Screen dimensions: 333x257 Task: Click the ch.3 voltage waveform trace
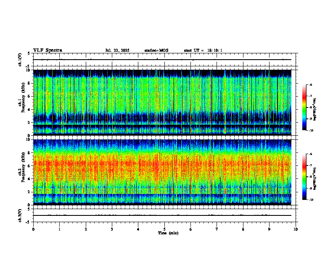click(x=162, y=215)
